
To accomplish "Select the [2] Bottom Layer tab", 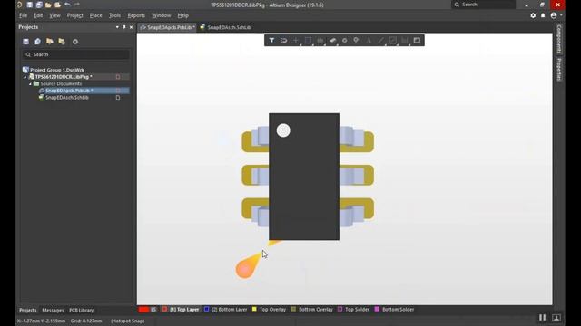I will coord(226,310).
